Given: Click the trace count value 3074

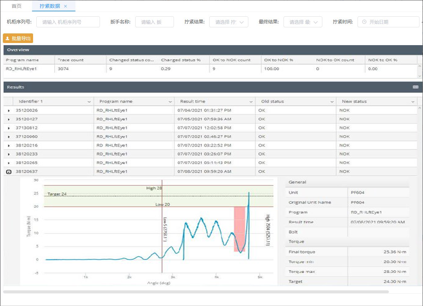Looking at the screenshot, I should tap(63, 69).
